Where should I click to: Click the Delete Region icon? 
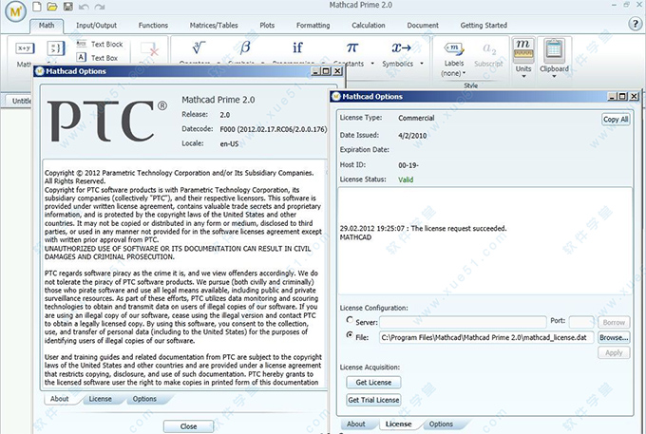click(149, 49)
